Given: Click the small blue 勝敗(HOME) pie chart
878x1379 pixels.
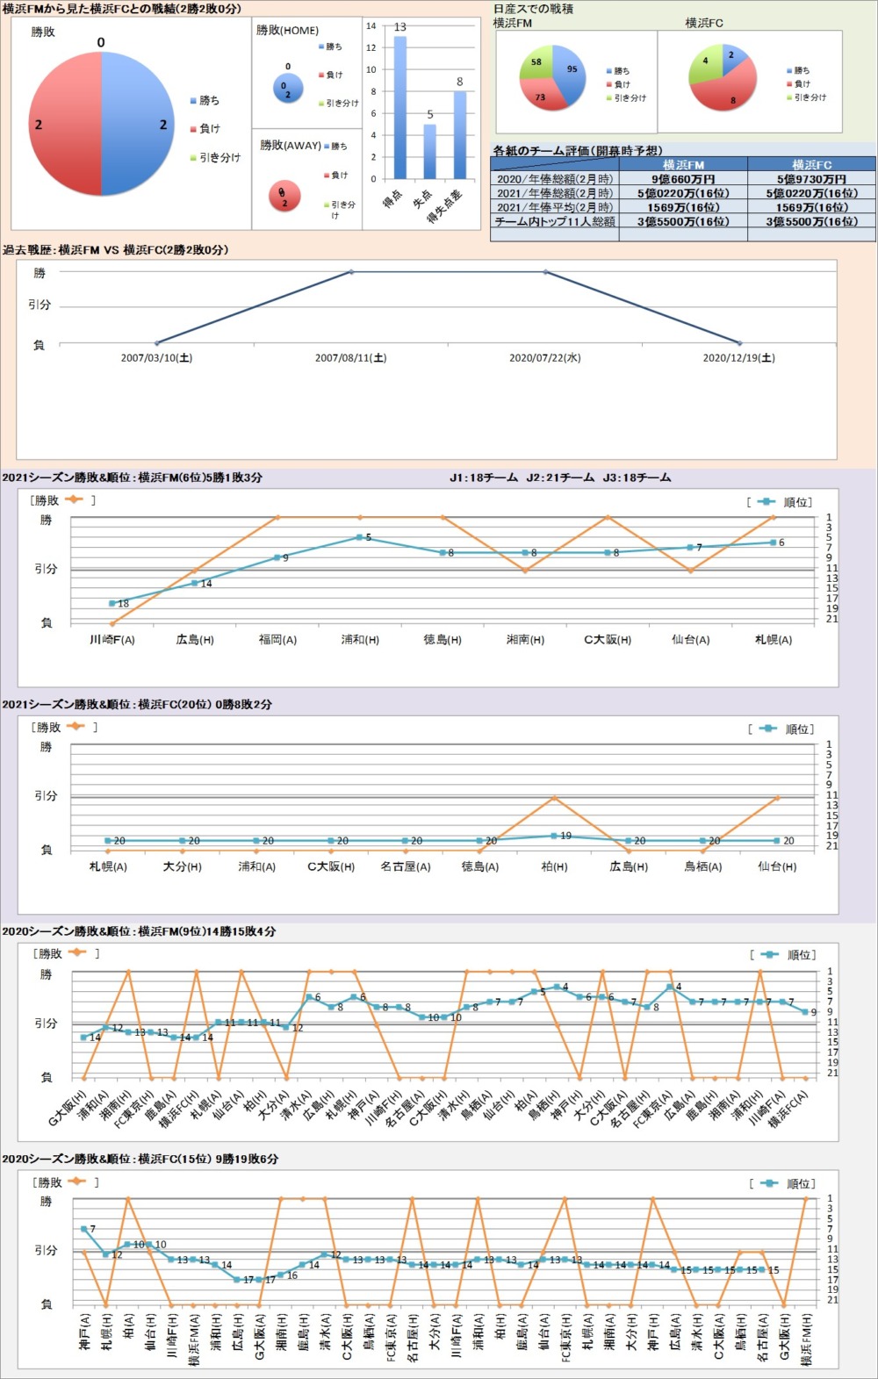Looking at the screenshot, I should point(288,88).
